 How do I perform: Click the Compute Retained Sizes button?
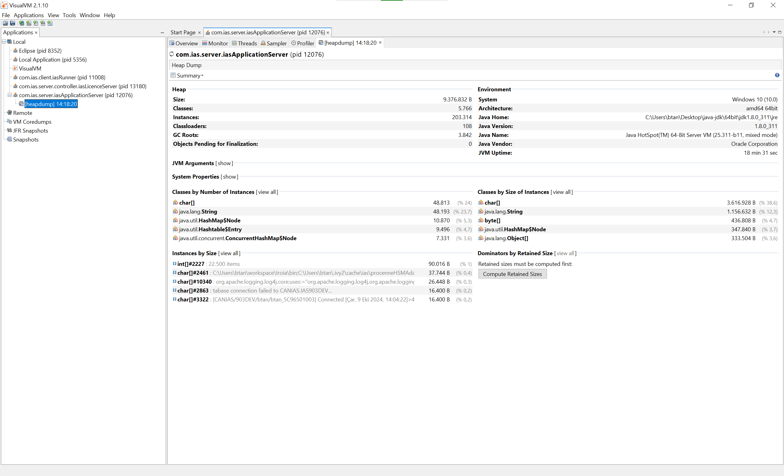tap(512, 274)
